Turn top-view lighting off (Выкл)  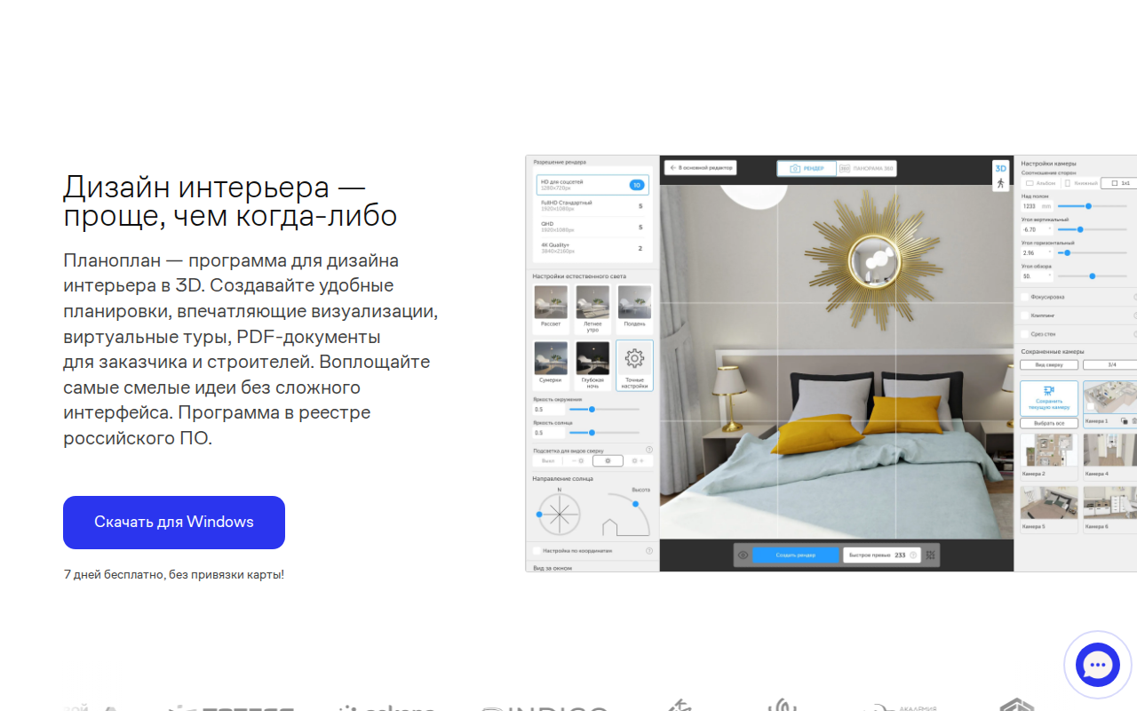click(548, 461)
